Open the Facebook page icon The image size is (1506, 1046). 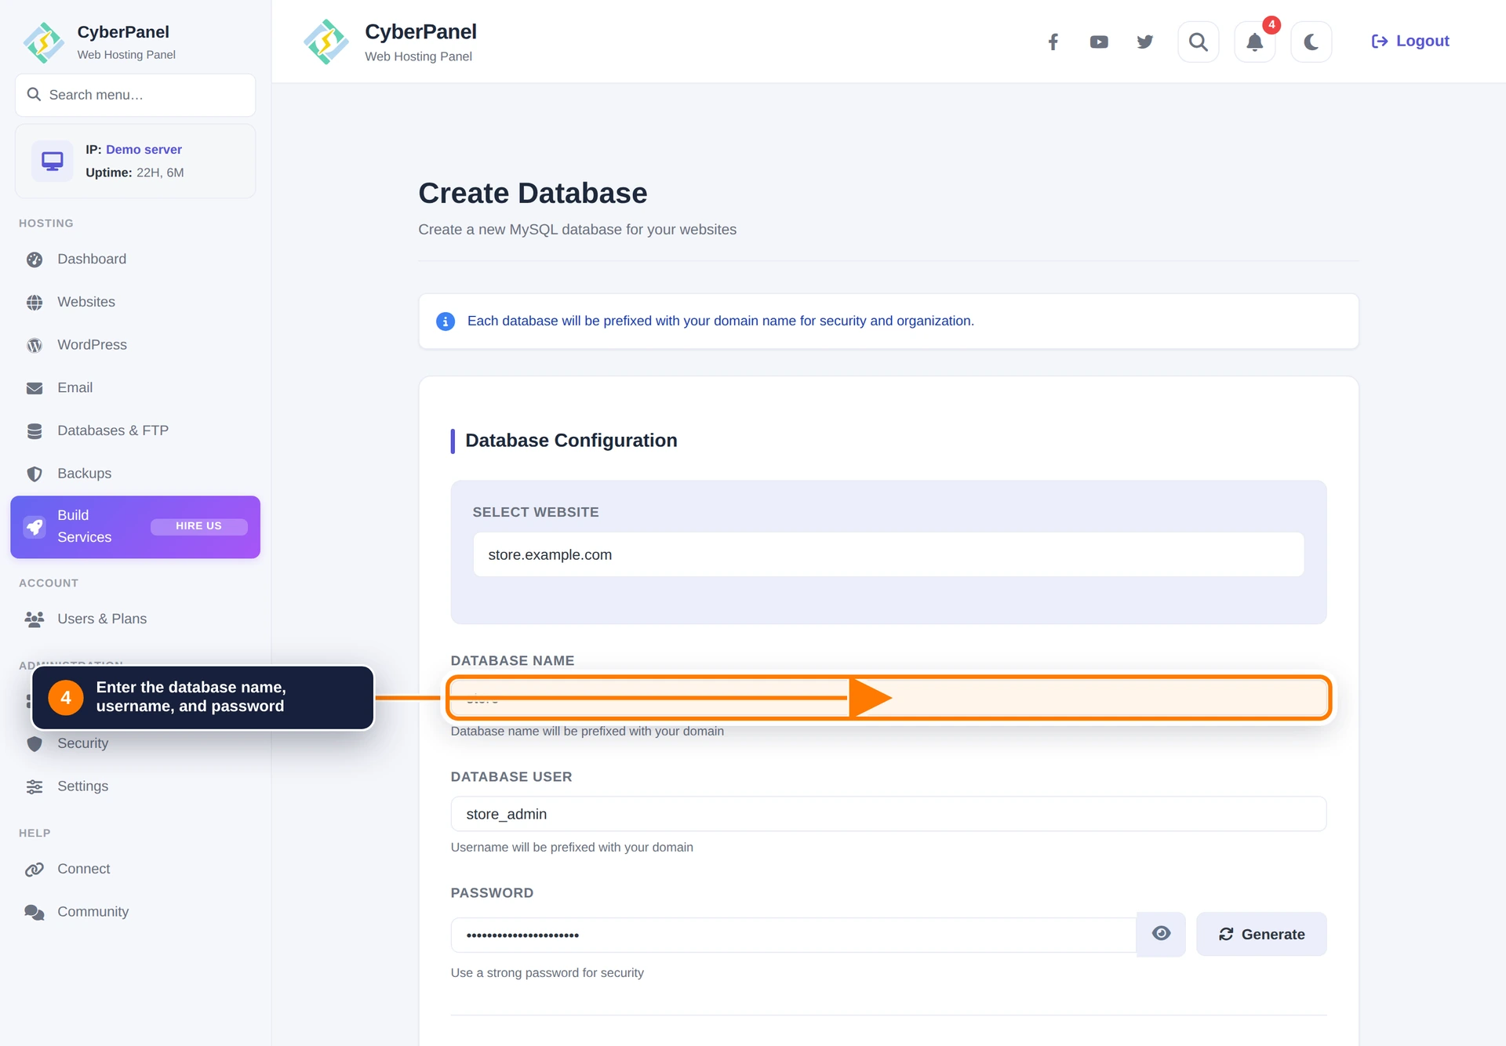pos(1053,42)
